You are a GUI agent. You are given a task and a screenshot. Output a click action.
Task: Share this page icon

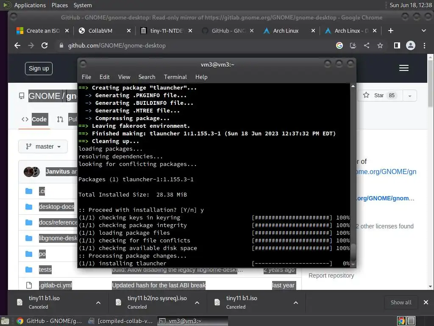coord(367,45)
